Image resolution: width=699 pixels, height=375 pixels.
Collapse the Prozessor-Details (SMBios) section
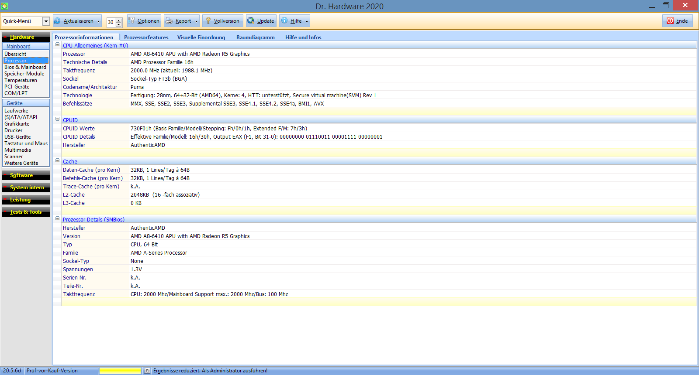coord(57,218)
